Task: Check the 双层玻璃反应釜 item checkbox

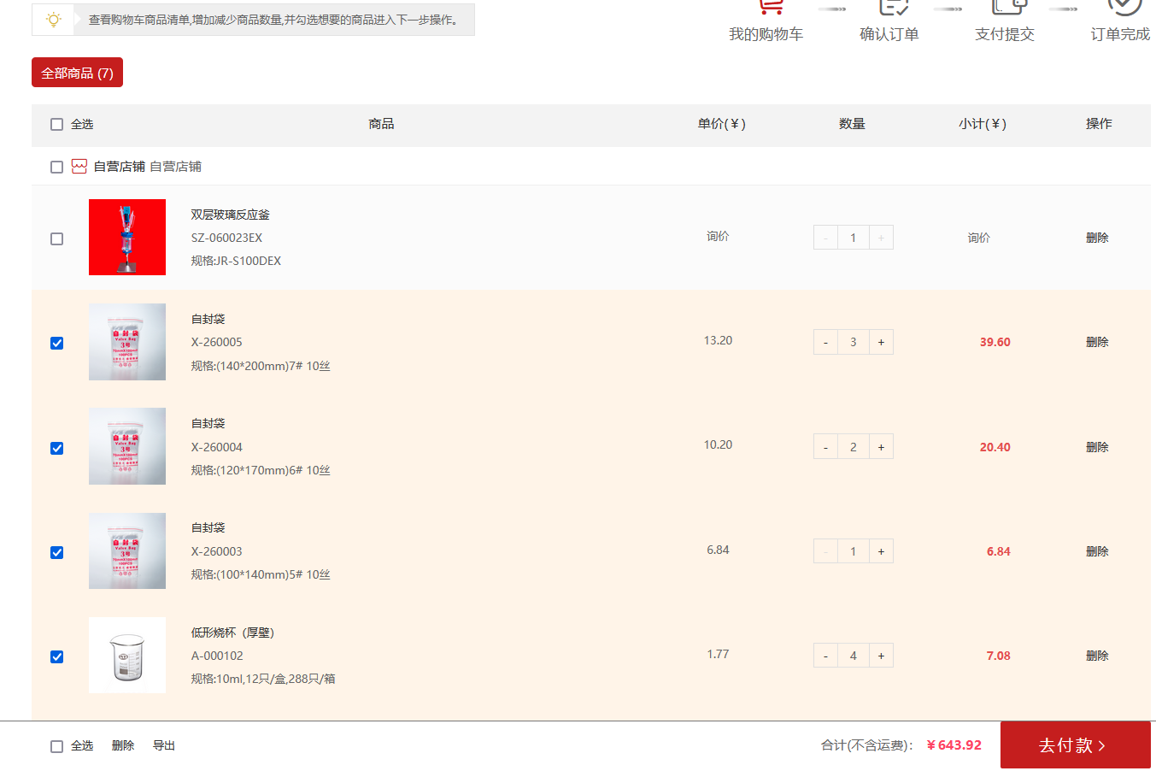Action: 57,238
